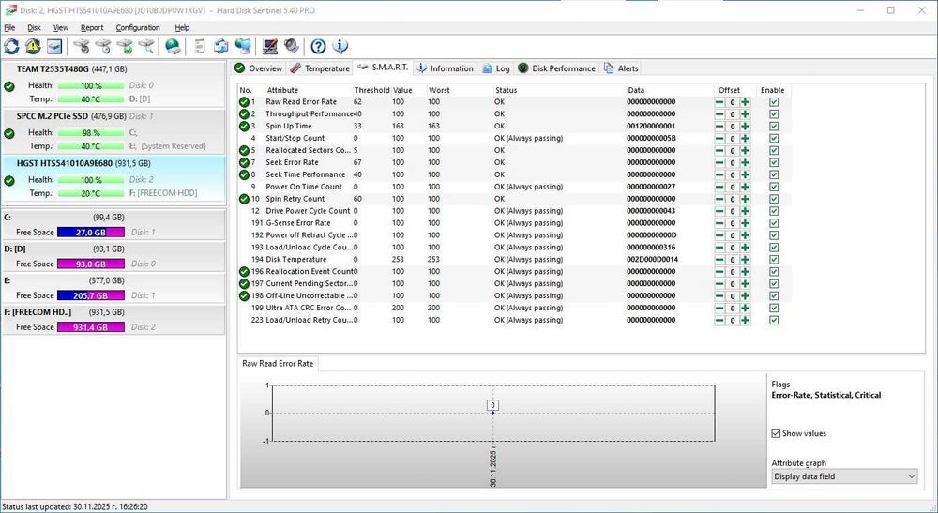
Task: Click HGST health bar showing 100 %
Action: [x=91, y=180]
